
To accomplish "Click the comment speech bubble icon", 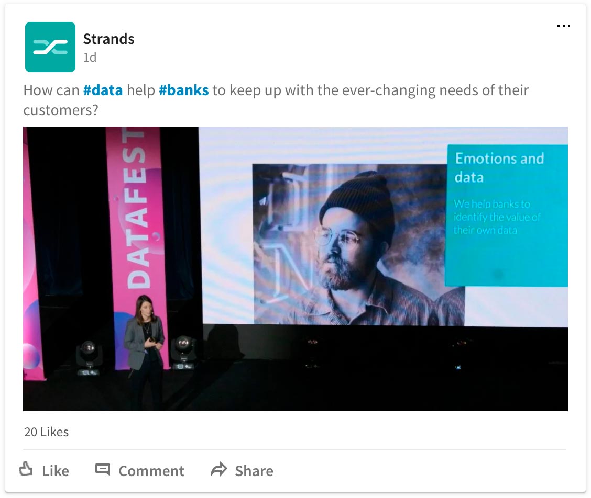I will (x=103, y=469).
